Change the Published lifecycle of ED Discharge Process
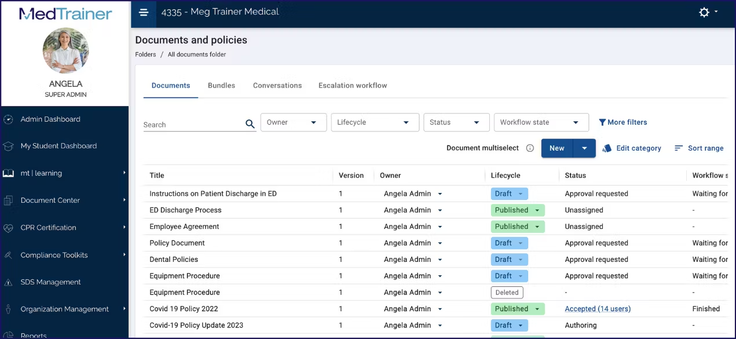Viewport: 736px width, 339px height. point(518,210)
